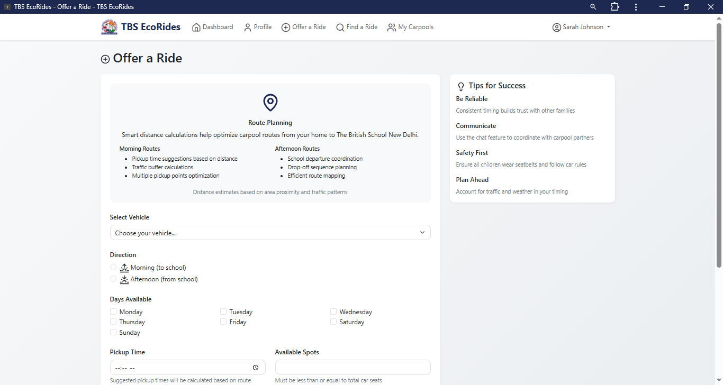Enable Friday availability checkbox
Viewport: 723px width, 385px height.
tap(223, 322)
